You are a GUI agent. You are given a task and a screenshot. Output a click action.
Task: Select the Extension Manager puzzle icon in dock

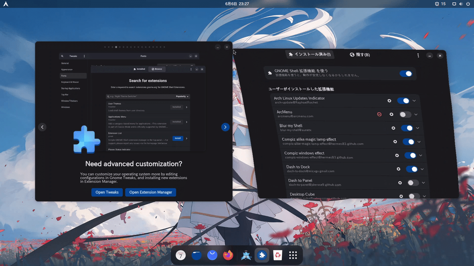262,255
